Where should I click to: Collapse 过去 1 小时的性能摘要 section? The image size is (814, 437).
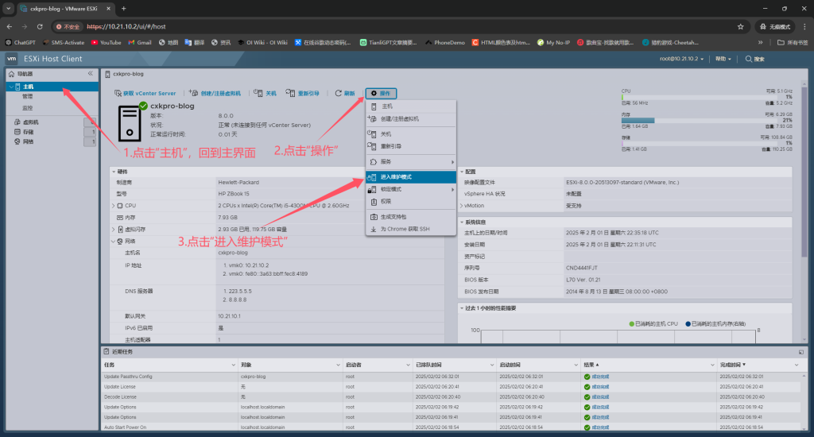pyautogui.click(x=462, y=308)
